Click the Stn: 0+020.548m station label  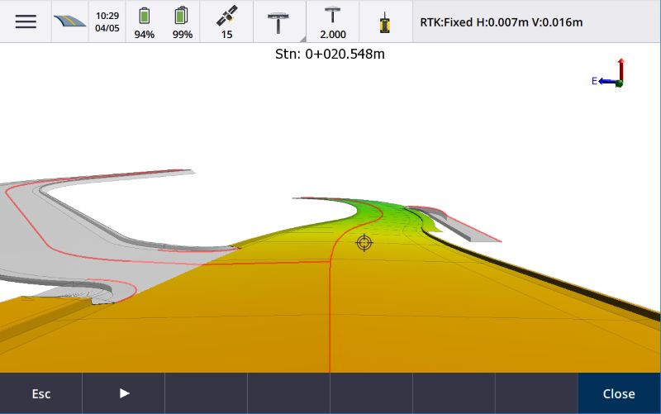[330, 55]
